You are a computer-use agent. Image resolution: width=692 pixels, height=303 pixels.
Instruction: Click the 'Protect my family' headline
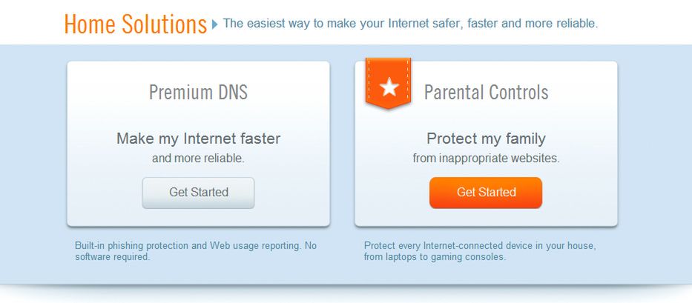click(486, 139)
